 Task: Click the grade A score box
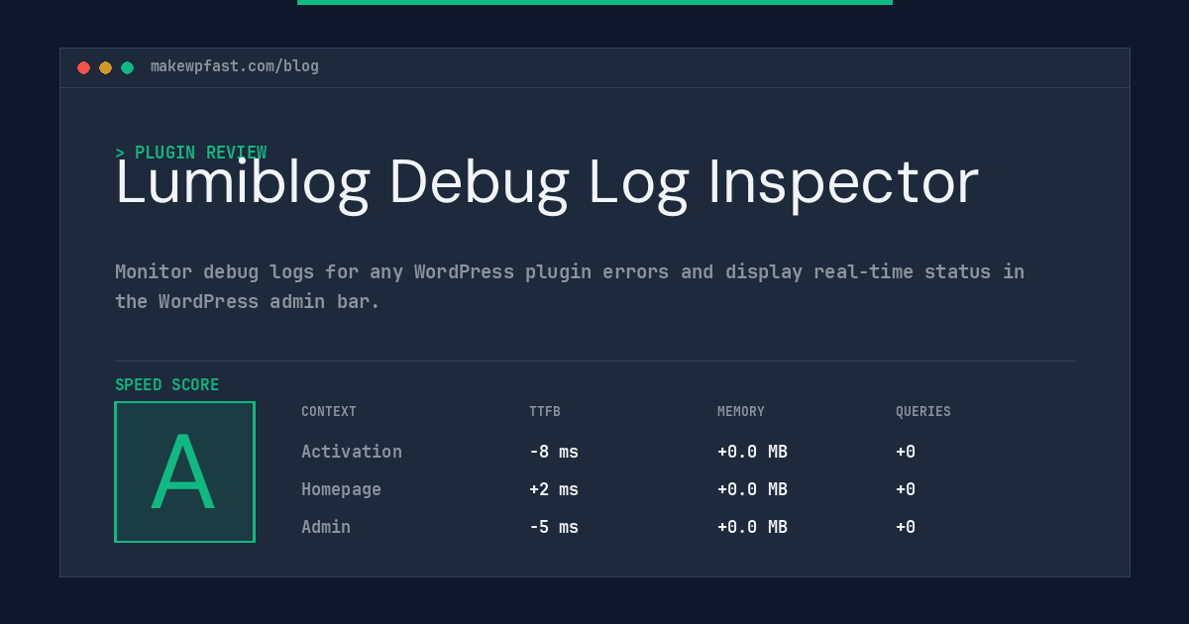[x=184, y=471]
